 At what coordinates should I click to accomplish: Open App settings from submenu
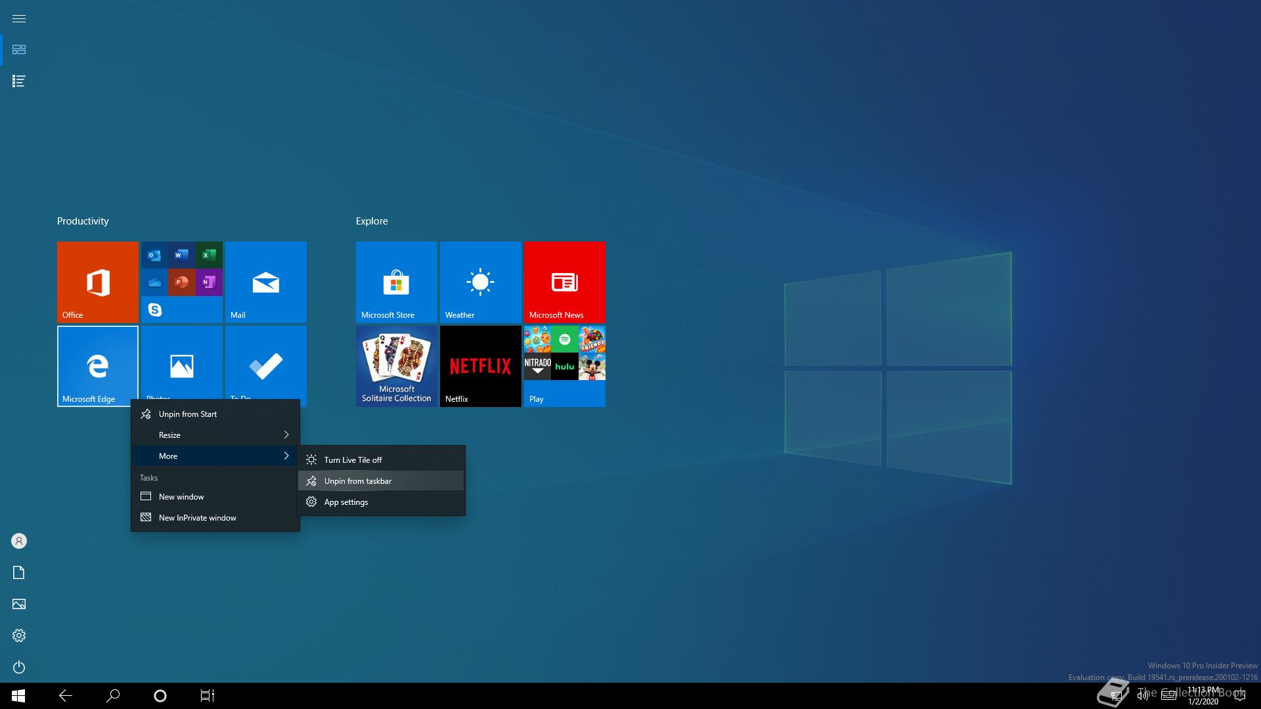click(x=381, y=502)
